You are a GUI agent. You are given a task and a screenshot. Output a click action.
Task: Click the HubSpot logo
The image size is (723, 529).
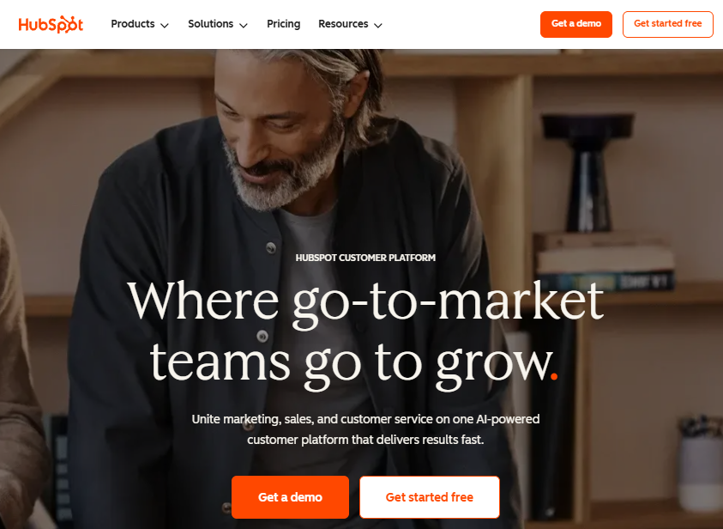coord(51,24)
